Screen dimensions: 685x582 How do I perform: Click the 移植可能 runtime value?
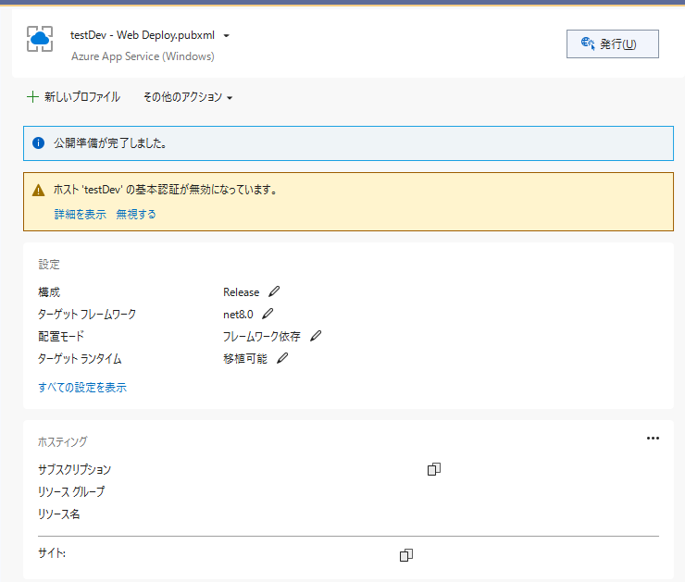tap(245, 359)
